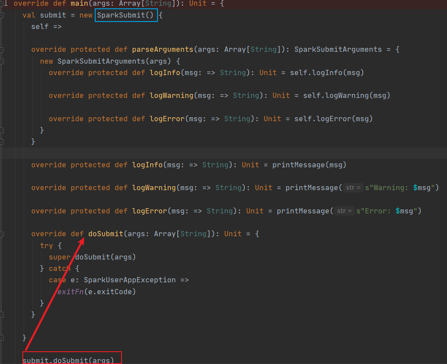The height and width of the screenshot is (364, 447).
Task: Collapse fold marker beside 'new SparkSubmitArguments(args) {'
Action: click(1, 61)
